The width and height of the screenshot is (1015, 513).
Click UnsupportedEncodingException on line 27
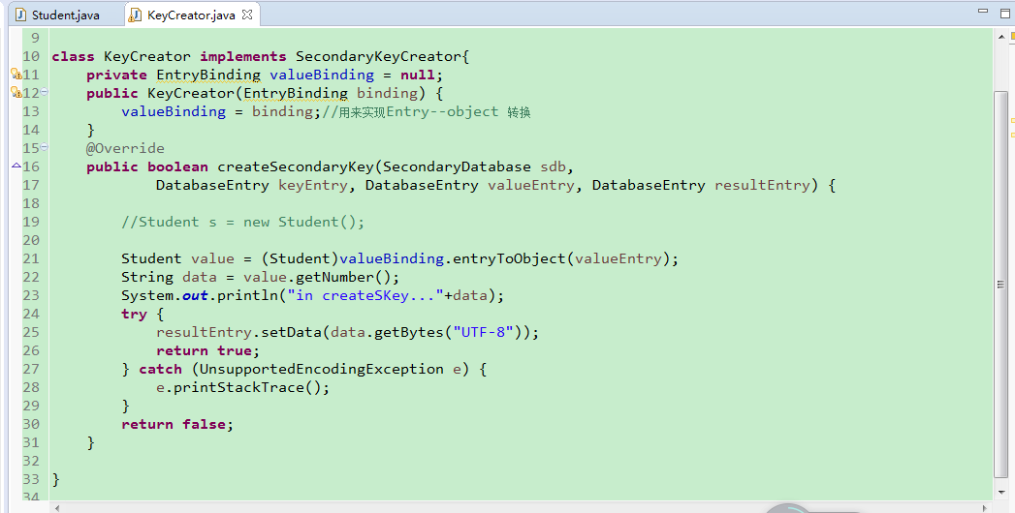(x=321, y=369)
